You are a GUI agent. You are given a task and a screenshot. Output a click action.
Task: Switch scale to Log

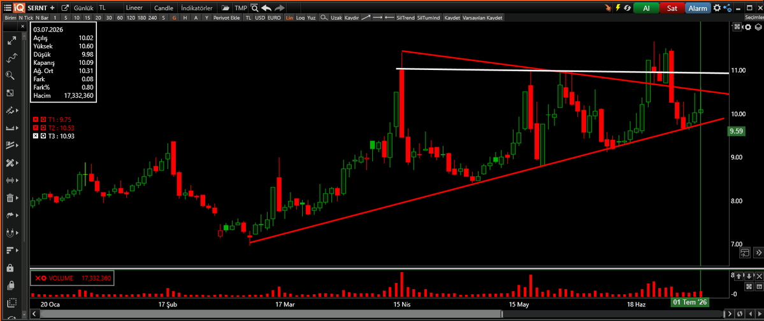pos(300,18)
